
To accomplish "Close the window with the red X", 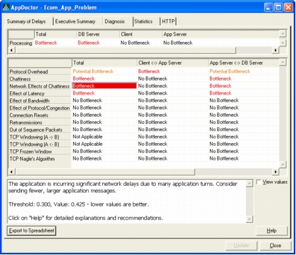I will [289, 7].
